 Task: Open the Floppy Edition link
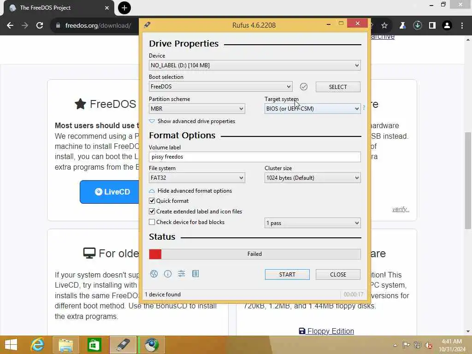326,331
